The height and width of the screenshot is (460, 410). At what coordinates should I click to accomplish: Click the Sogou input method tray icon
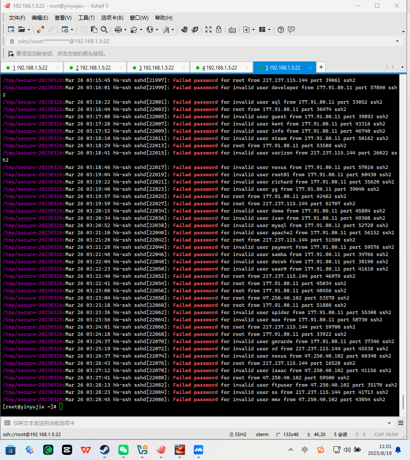pyautogui.click(x=321, y=450)
